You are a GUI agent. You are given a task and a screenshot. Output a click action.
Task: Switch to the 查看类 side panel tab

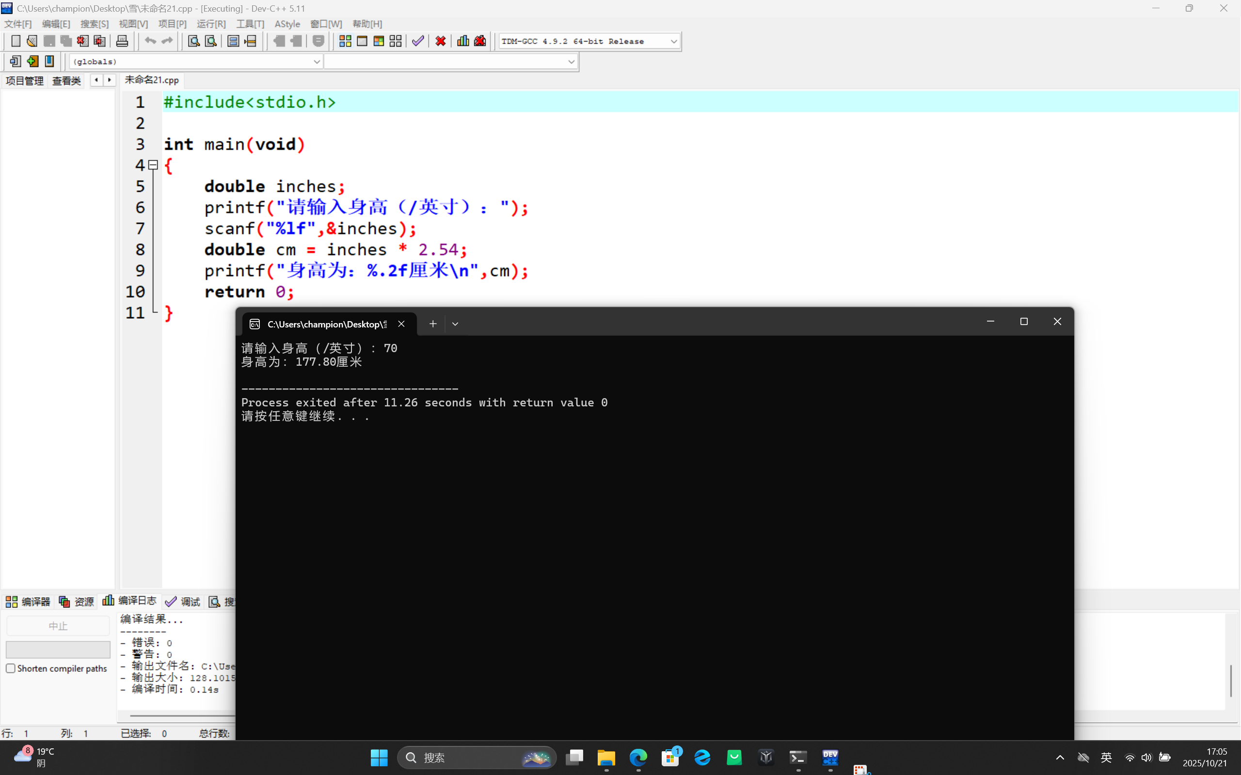(67, 80)
